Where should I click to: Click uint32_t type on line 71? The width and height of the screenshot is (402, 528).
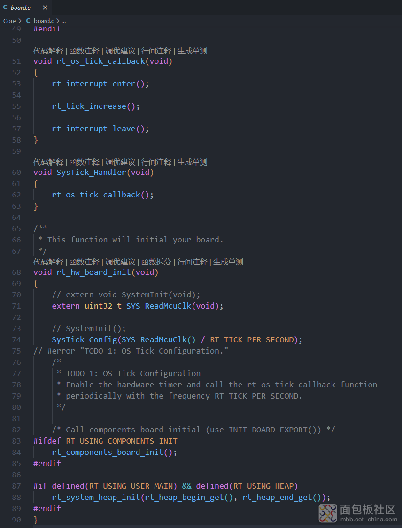pyautogui.click(x=103, y=306)
